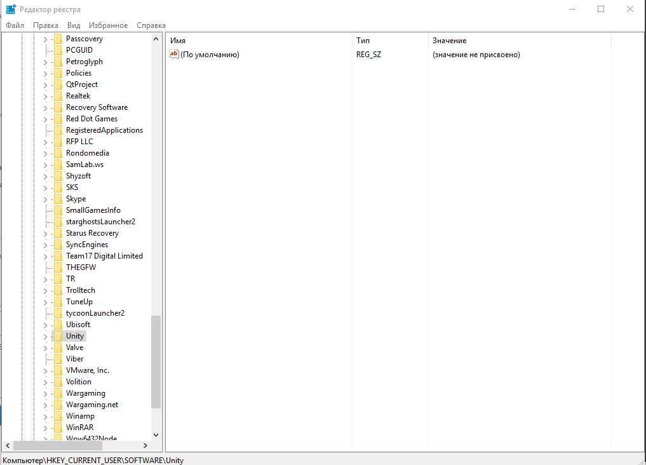Click the folder icon next to RFP LLC
The height and width of the screenshot is (465, 646).
58,142
